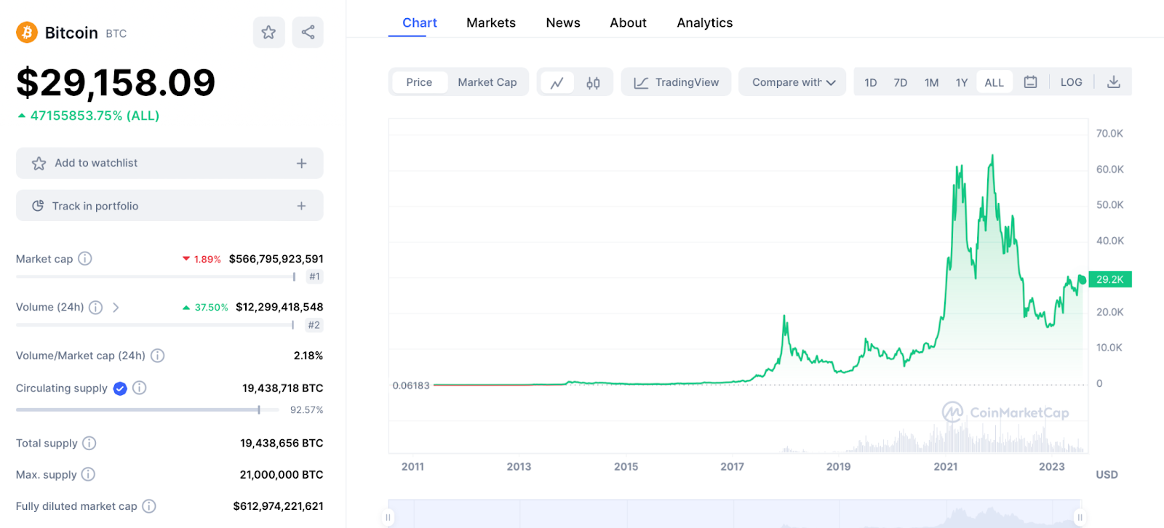Click the plus icon on Track in portfolio
Screen dimensions: 1164x528
click(x=301, y=206)
